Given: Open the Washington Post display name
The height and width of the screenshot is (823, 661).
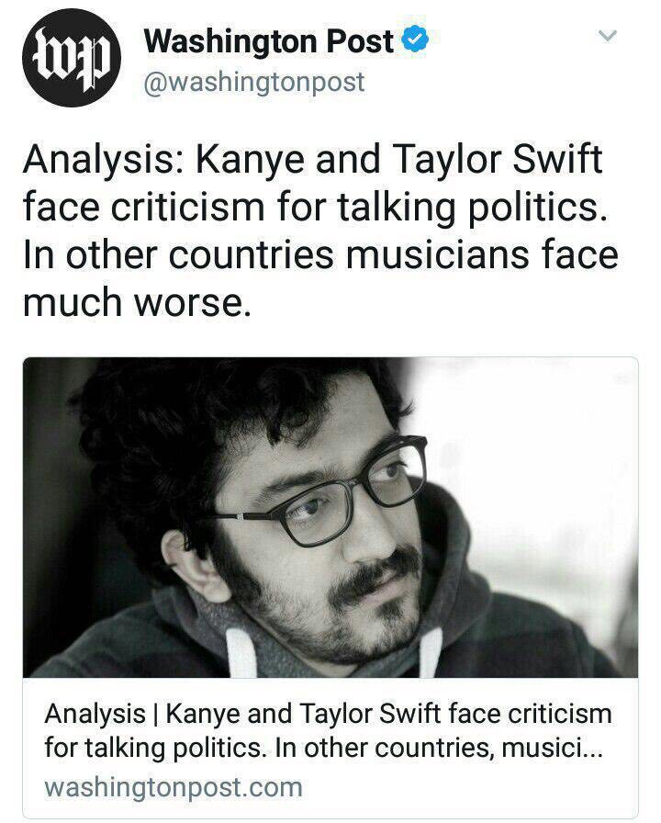Looking at the screenshot, I should 269,41.
